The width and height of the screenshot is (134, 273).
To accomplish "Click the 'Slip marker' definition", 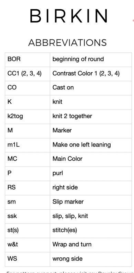I will pos(68,201).
